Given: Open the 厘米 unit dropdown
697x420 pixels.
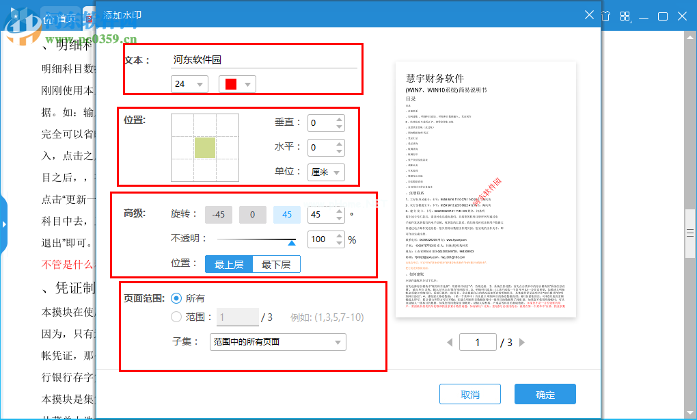Looking at the screenshot, I should [x=326, y=172].
